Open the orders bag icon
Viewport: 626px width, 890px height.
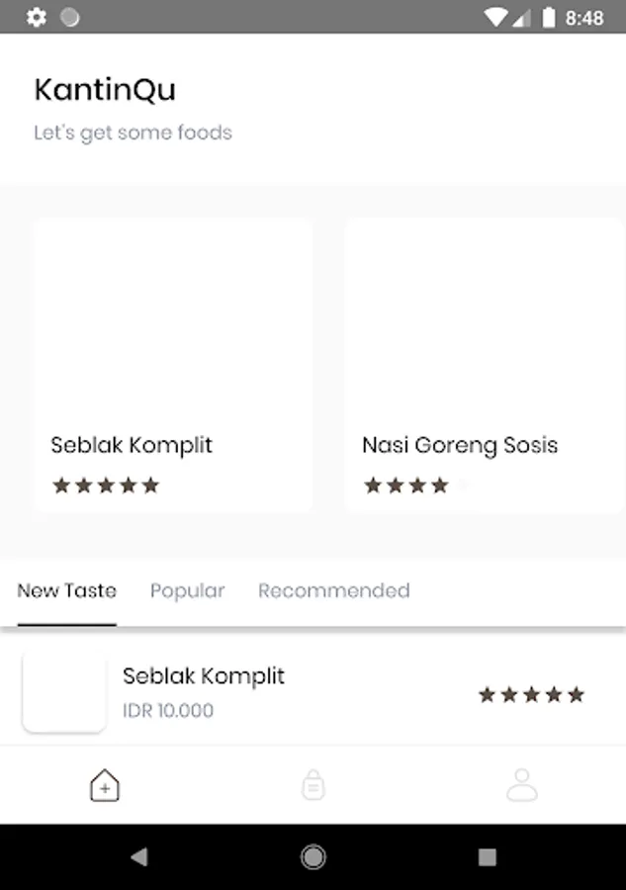click(313, 785)
